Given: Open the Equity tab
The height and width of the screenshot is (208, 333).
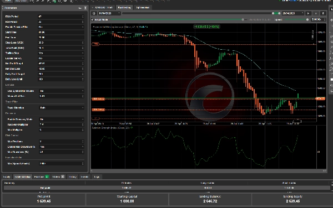Looking at the screenshot, I should click(7, 176).
